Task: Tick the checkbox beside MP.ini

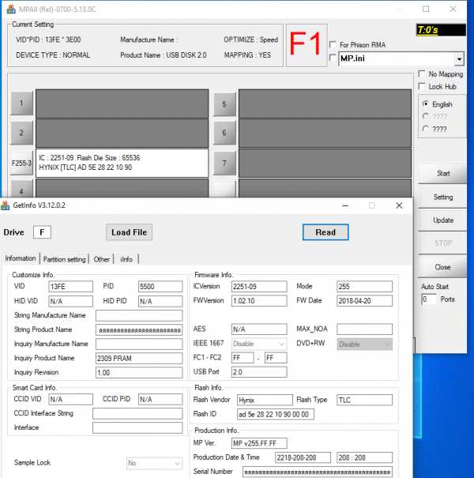Action: pyautogui.click(x=333, y=58)
